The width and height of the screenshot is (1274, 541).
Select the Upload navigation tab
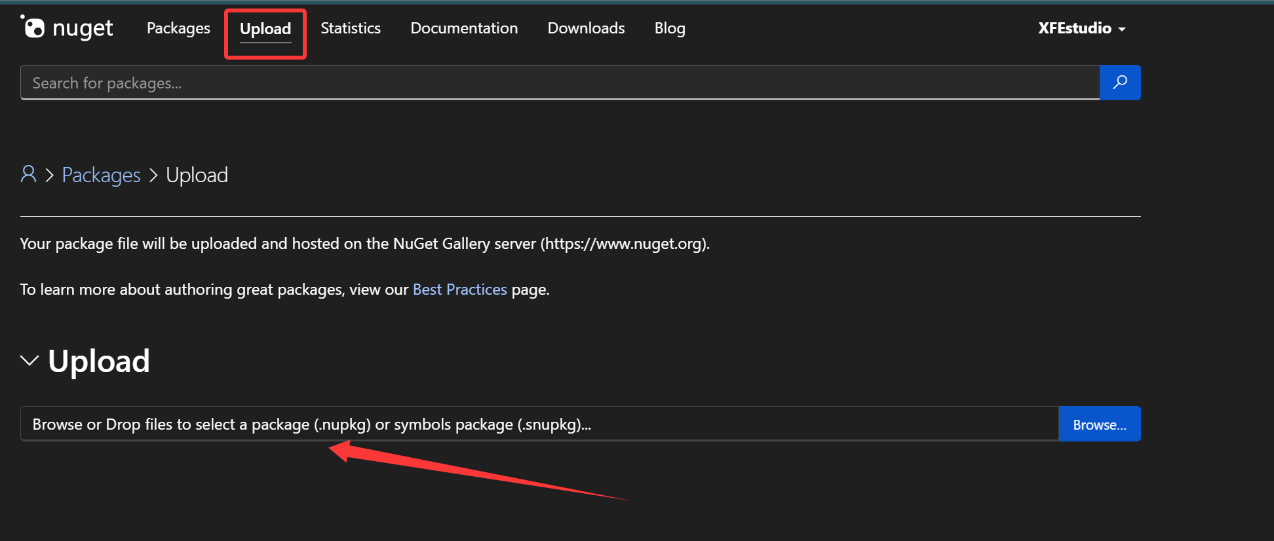[265, 29]
